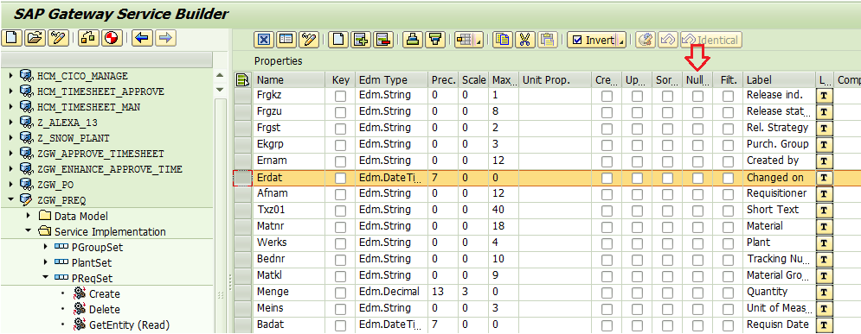This screenshot has height=334, width=861.
Task: Click the Invert button
Action: 592,40
